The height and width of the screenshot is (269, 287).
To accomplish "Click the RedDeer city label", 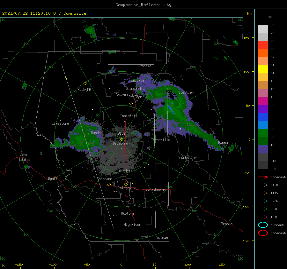I will [135, 97].
